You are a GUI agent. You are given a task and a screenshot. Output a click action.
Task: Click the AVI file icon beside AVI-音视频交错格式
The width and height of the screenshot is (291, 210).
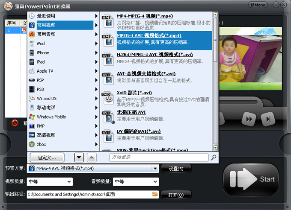pos(108,79)
